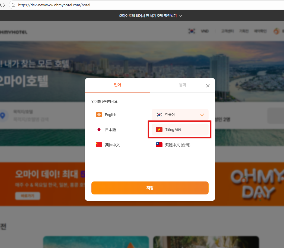Screen dimensions: 284x248
Task: Click the Vietnamese flag icon
Action: tap(159, 130)
